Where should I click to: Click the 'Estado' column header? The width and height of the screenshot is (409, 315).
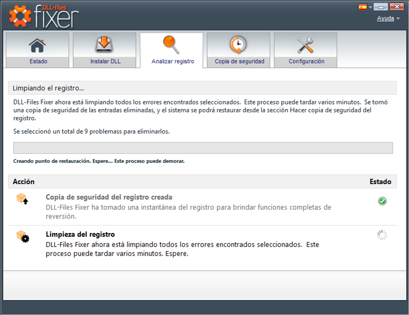point(380,182)
